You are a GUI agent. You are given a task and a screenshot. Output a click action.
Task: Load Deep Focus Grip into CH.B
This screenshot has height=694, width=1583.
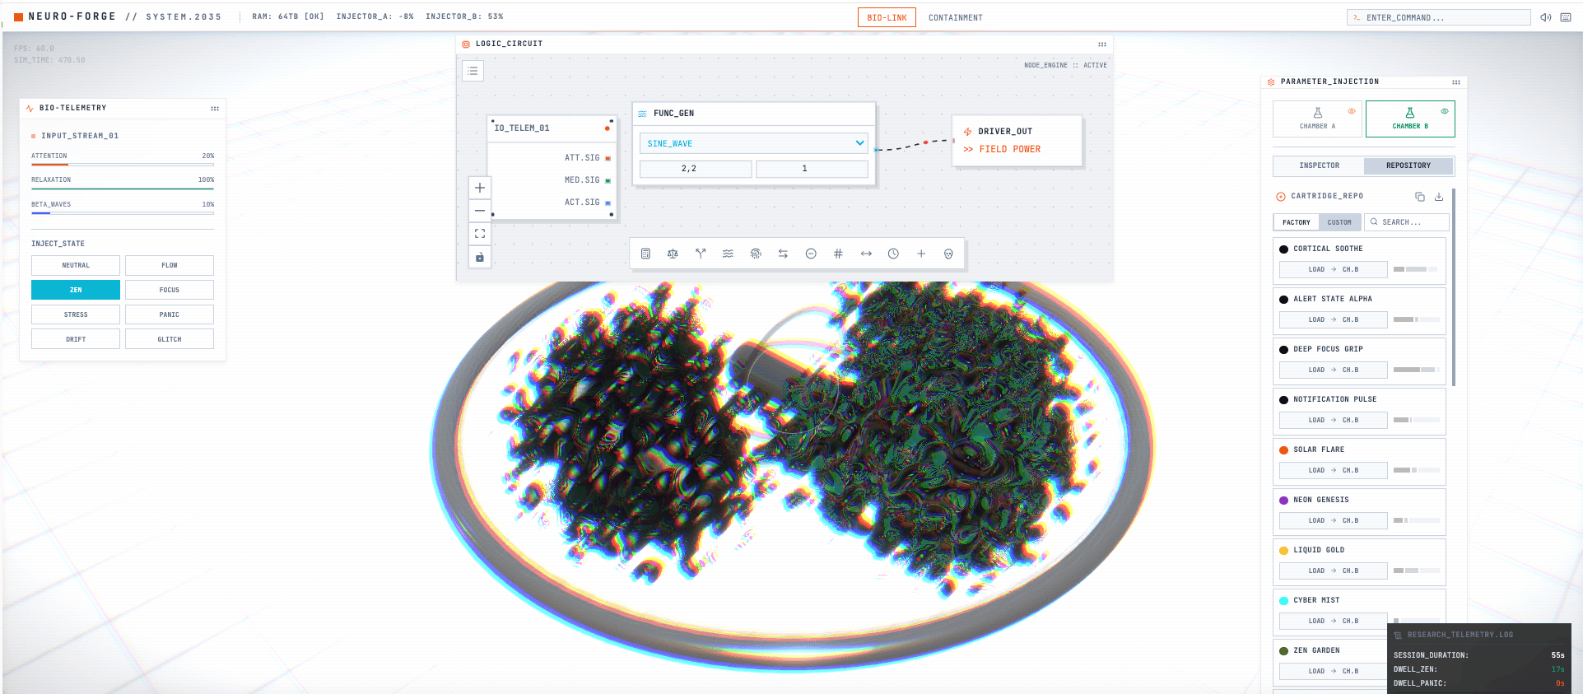(x=1333, y=370)
